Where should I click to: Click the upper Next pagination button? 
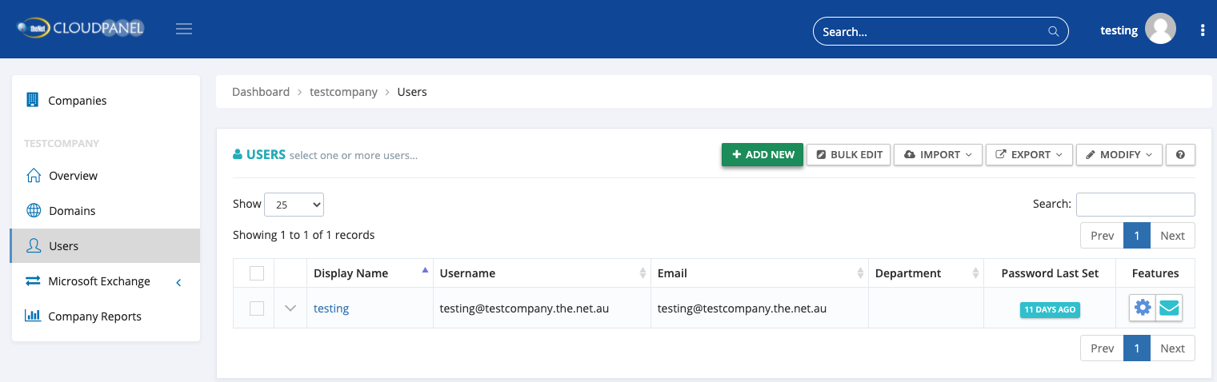tap(1172, 235)
